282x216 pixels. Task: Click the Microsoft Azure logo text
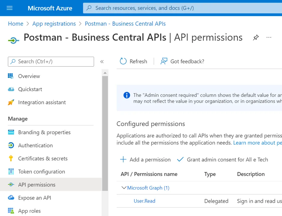(50, 8)
